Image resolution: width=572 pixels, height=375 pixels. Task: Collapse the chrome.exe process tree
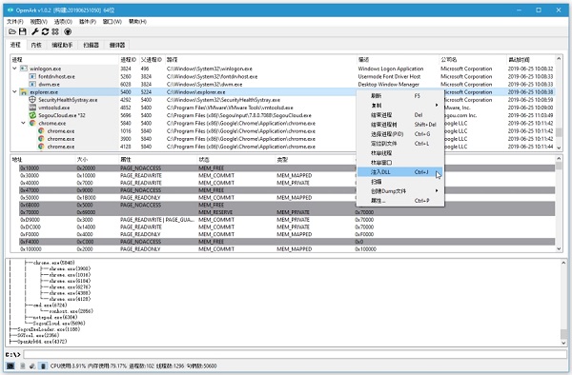click(x=23, y=123)
